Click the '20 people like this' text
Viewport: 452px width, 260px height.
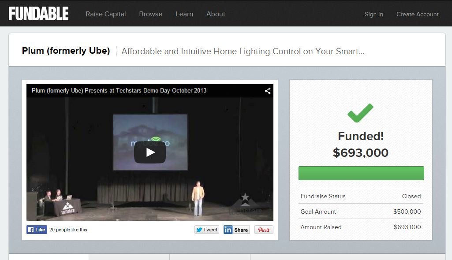[x=69, y=230]
